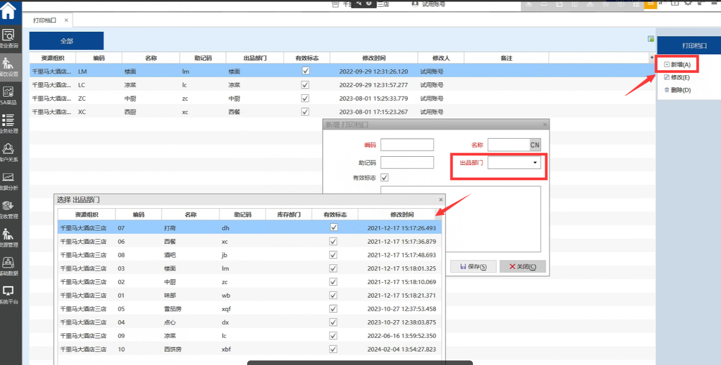Select the 06 西餐 row in department list
Image resolution: width=721 pixels, height=365 pixels.
pyautogui.click(x=190, y=241)
